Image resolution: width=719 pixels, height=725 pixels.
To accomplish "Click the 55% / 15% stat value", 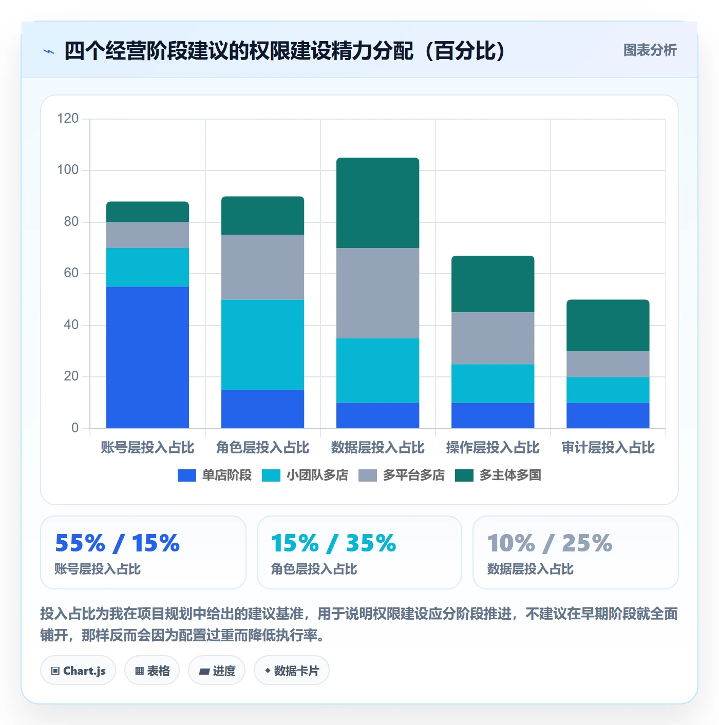I will [x=117, y=543].
